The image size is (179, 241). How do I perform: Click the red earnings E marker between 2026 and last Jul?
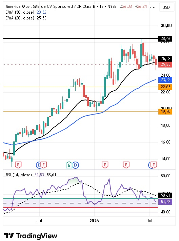pyautogui.click(x=126, y=165)
